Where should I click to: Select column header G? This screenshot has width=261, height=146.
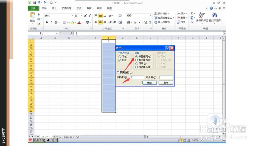point(123,38)
